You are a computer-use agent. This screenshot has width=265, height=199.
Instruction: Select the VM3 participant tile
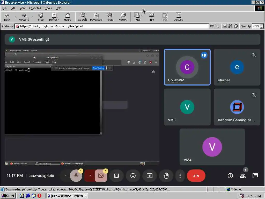(187, 107)
